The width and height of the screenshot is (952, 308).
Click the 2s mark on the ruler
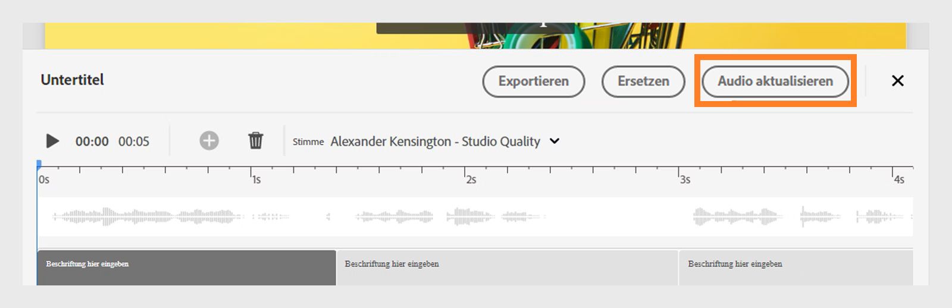[465, 172]
